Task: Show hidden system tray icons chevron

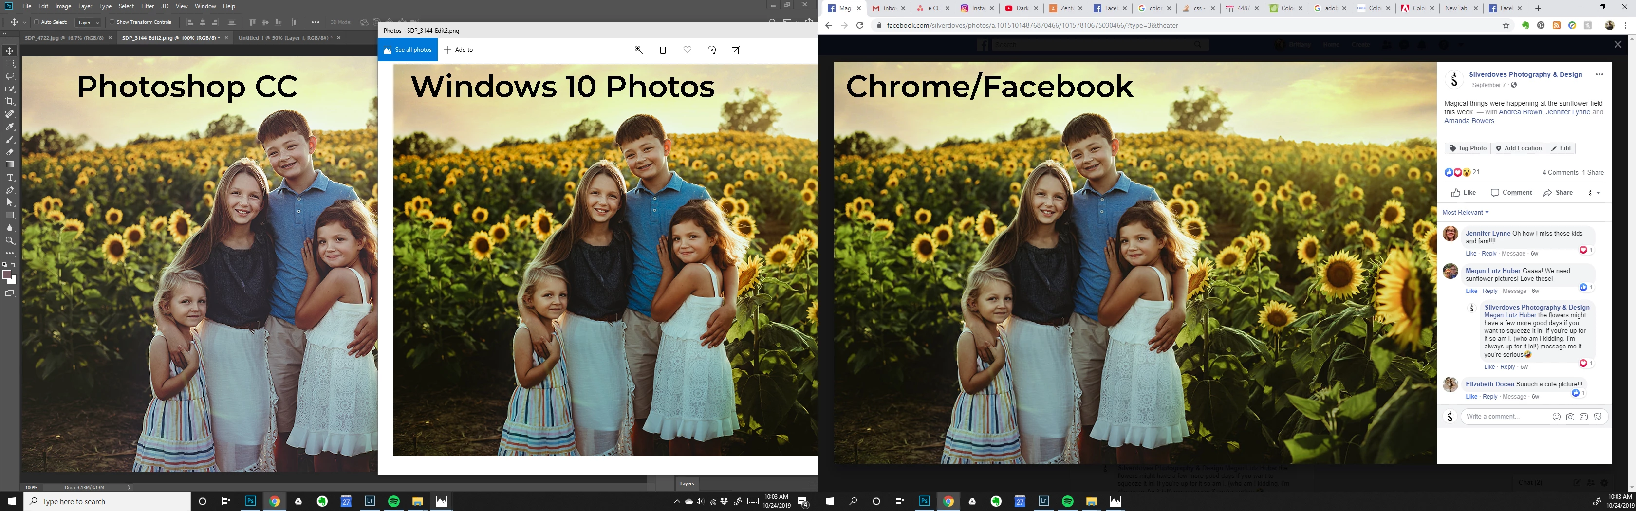Action: [676, 501]
